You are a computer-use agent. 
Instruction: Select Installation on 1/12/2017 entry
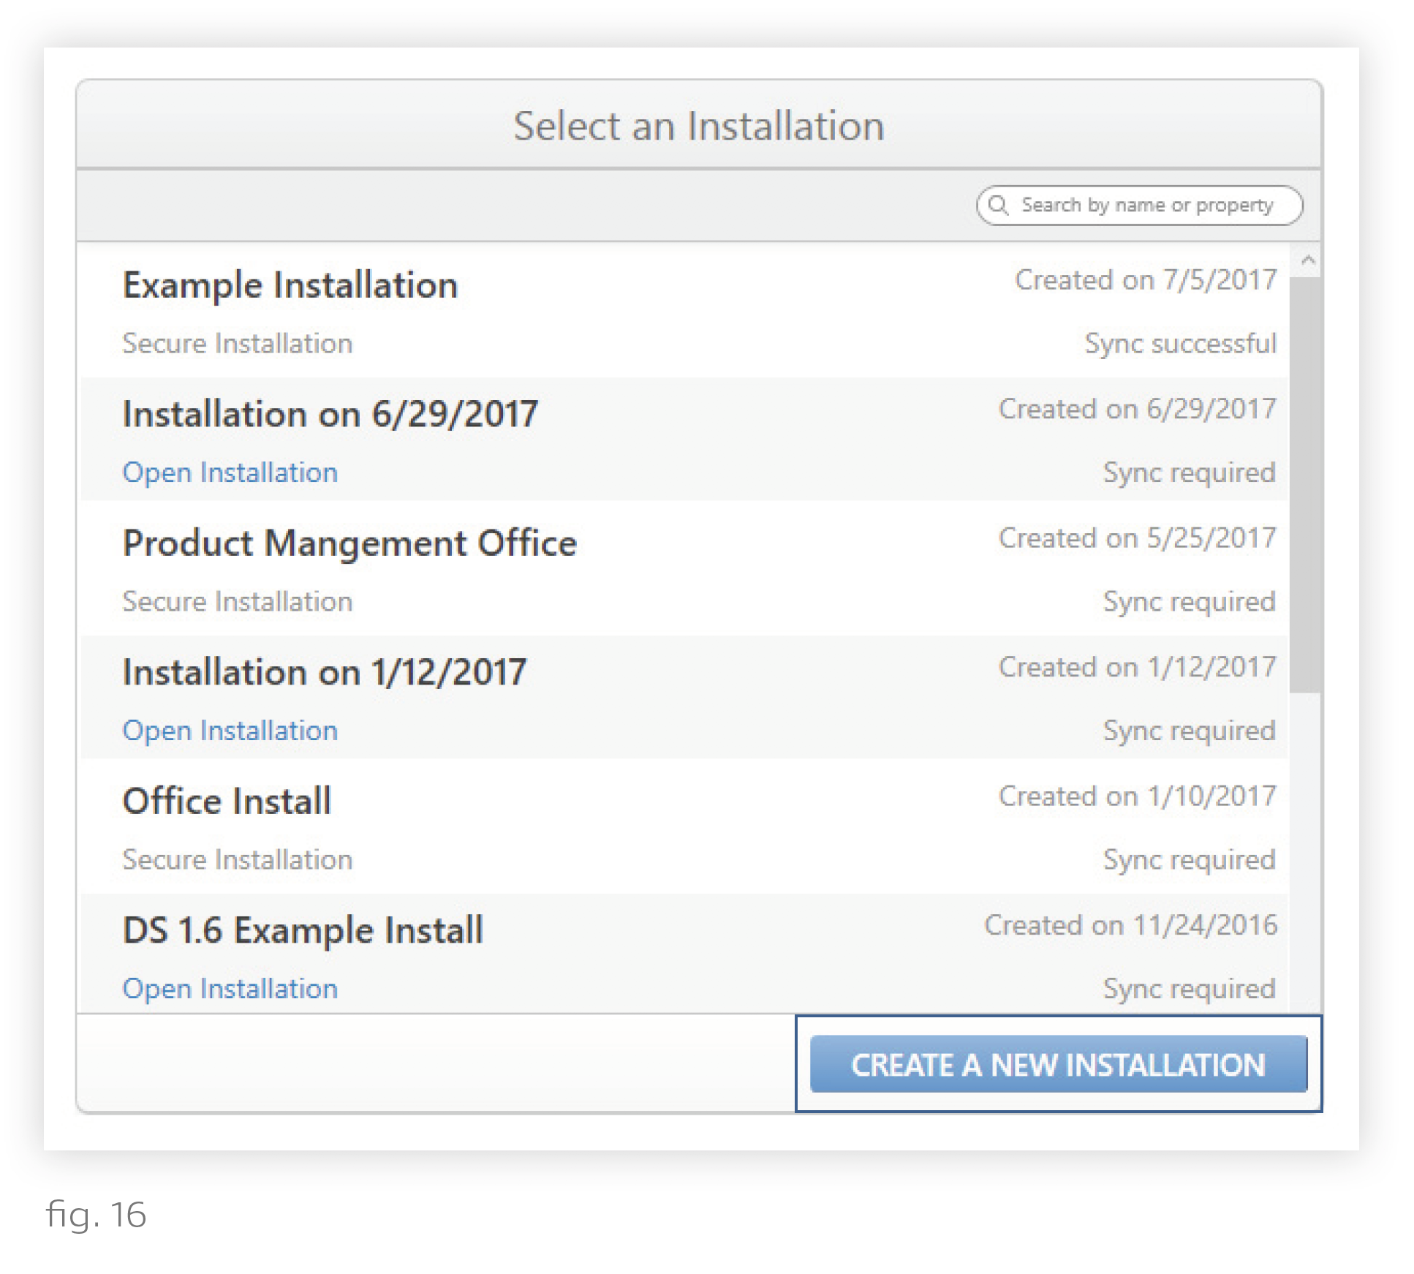684,698
